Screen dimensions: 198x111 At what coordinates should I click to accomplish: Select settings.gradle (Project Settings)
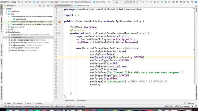[24, 48]
